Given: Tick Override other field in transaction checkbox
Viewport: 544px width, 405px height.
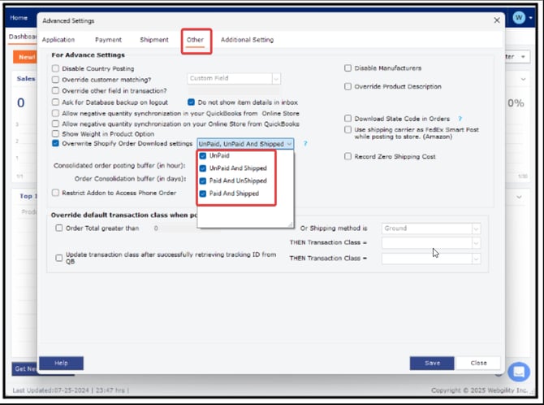Looking at the screenshot, I should coord(55,91).
